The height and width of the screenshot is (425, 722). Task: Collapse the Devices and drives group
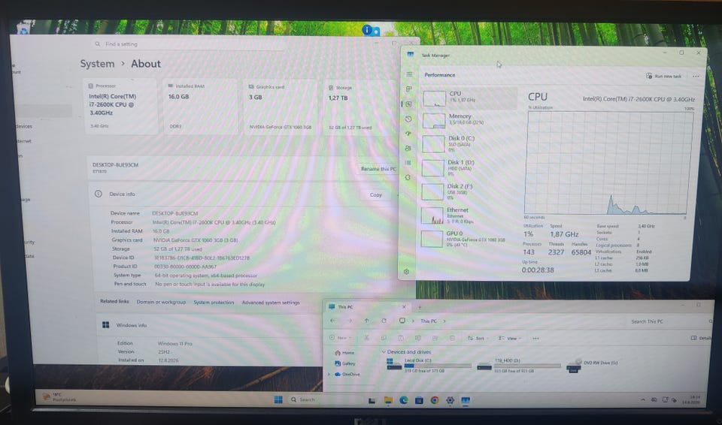point(384,352)
